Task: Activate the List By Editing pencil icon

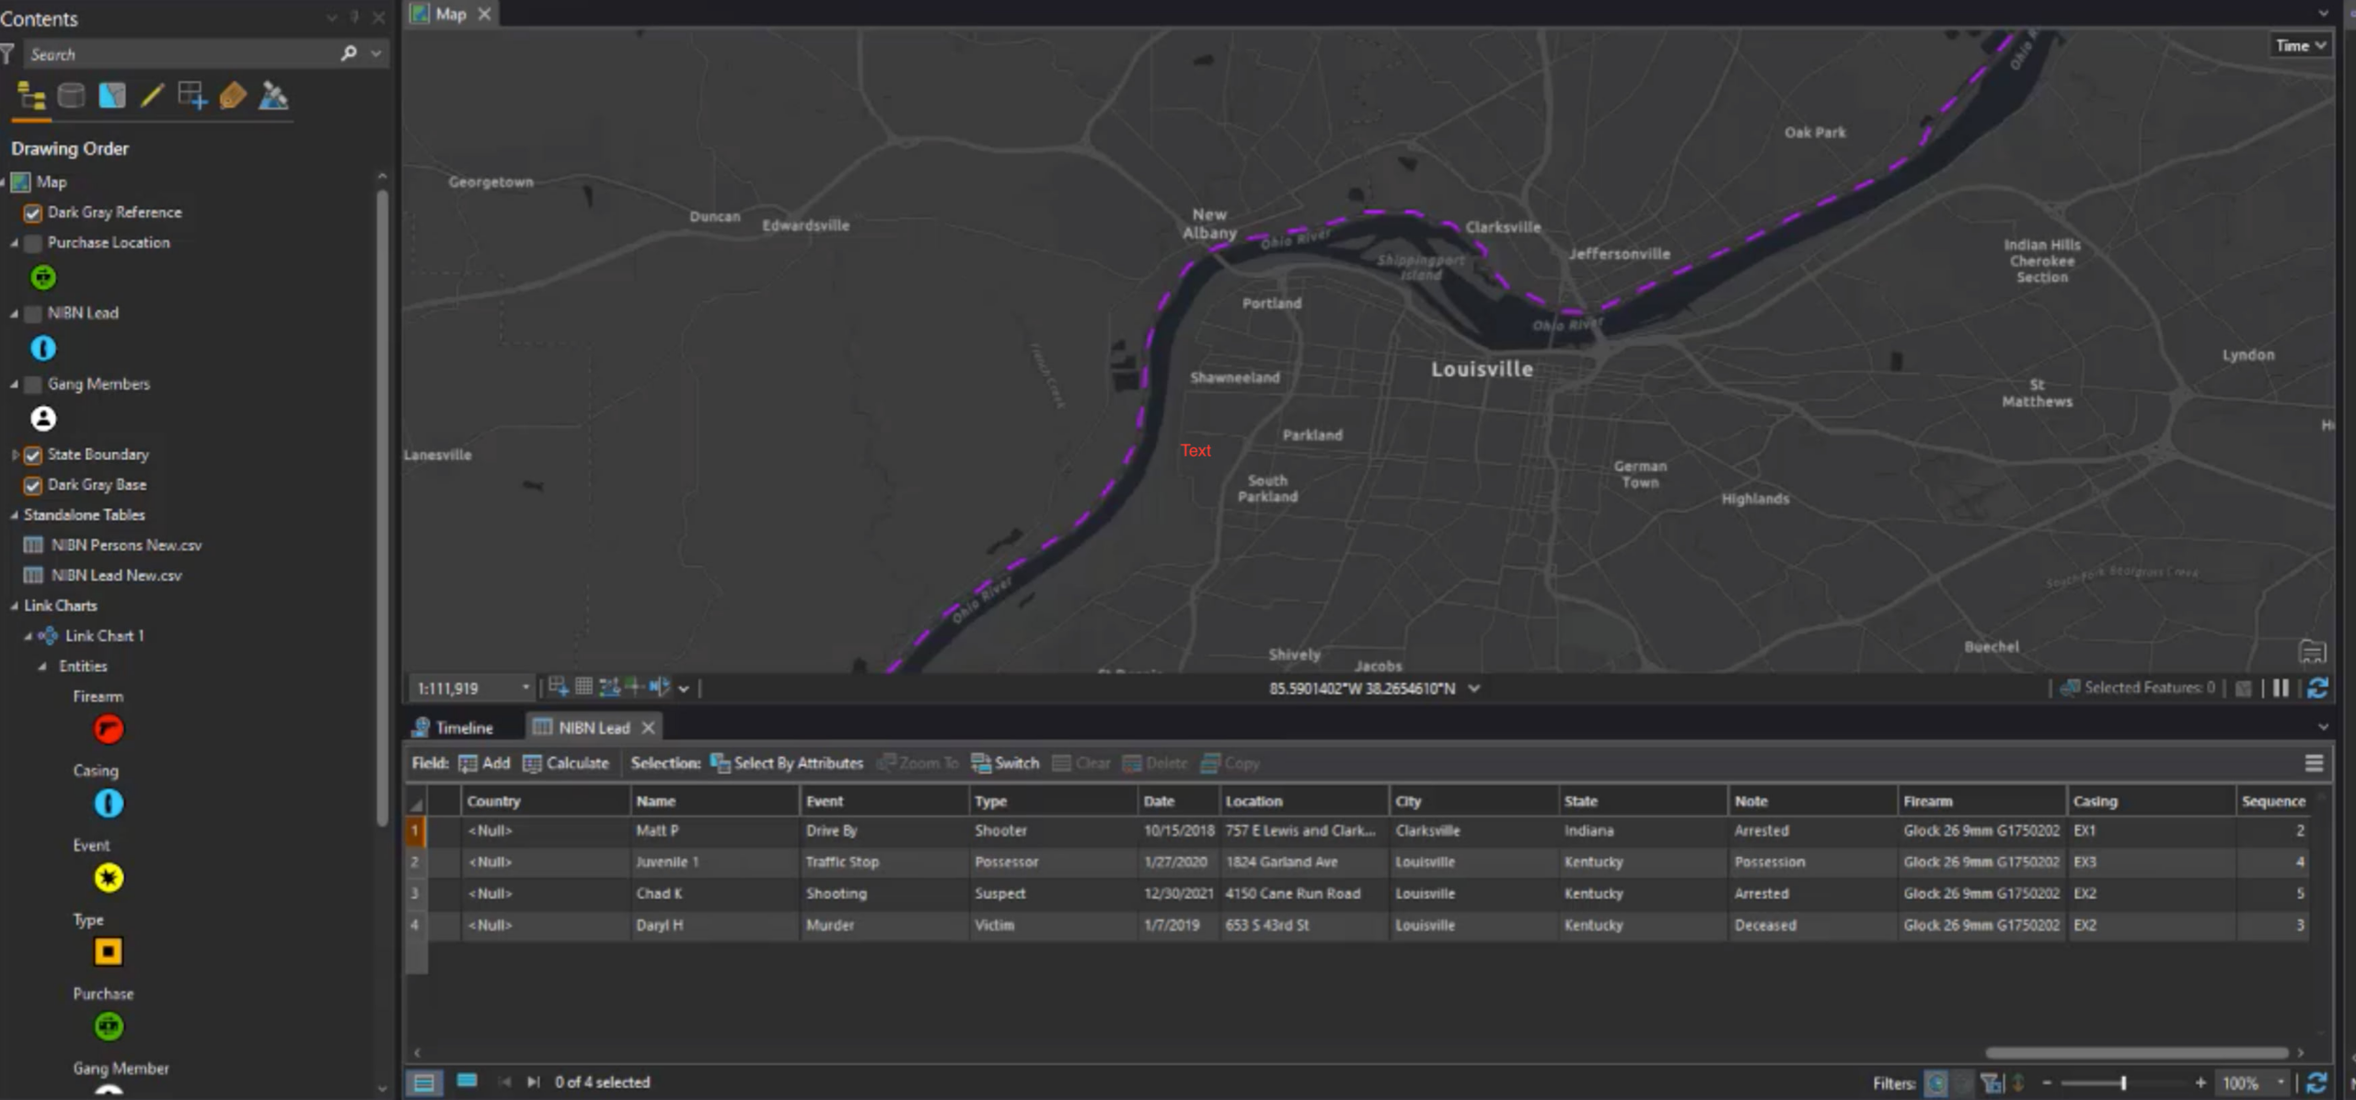Action: click(x=153, y=95)
